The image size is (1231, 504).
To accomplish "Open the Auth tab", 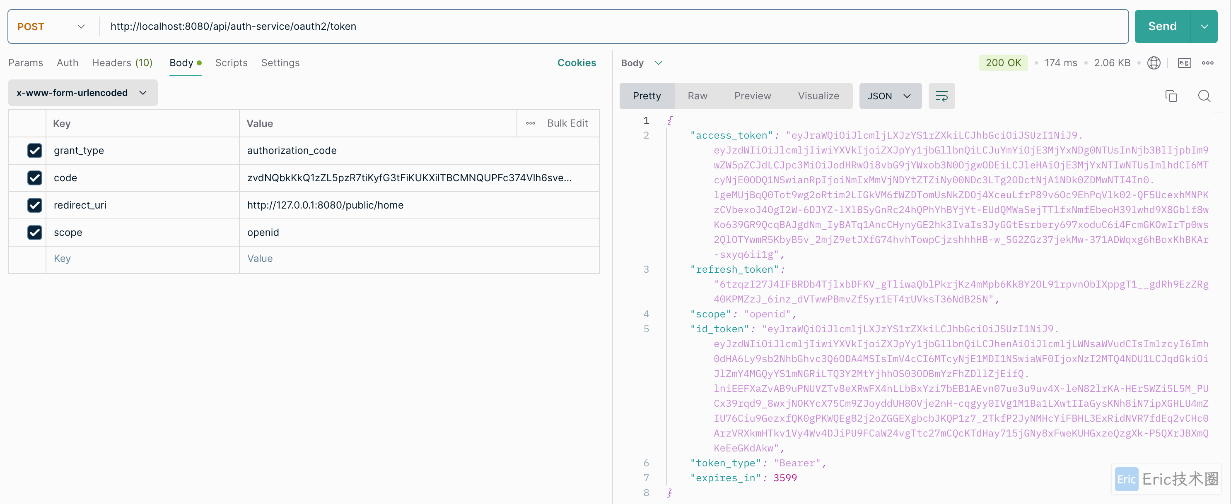I will coord(68,63).
